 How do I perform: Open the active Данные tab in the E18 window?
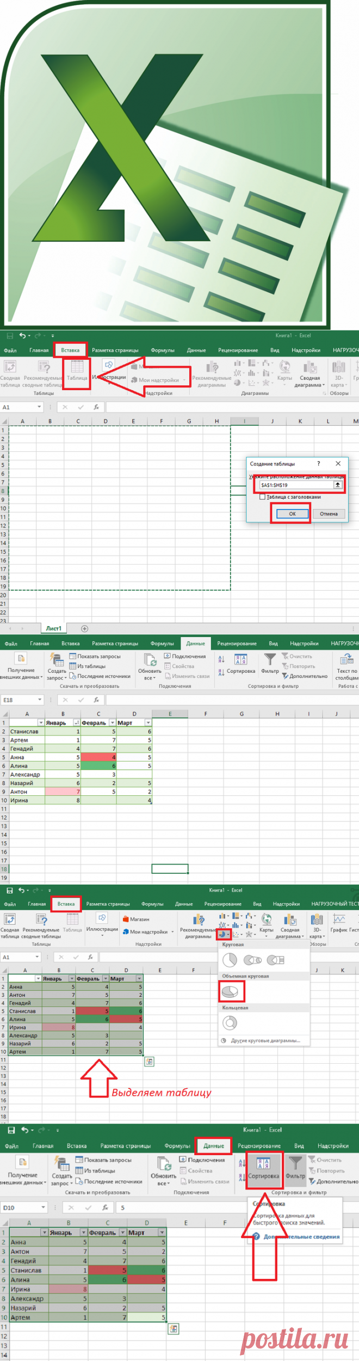[196, 643]
